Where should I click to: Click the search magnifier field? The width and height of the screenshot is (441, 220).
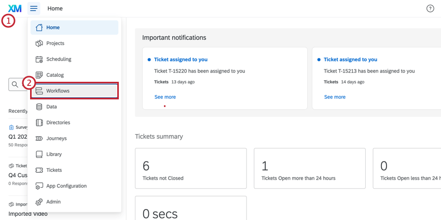pos(16,84)
